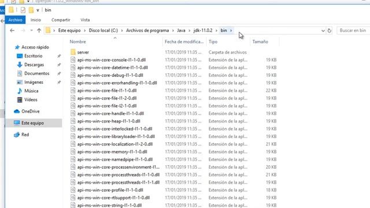The width and height of the screenshot is (370, 208).
Task: Go up one folder level
Action: 39,31
